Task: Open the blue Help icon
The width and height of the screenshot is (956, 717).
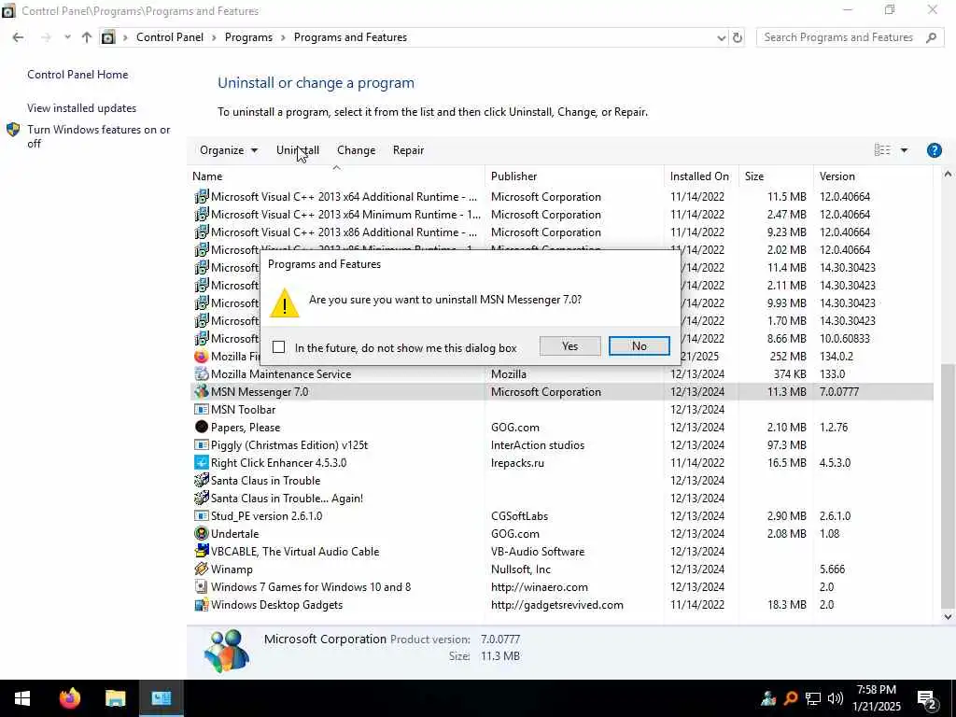Action: (934, 150)
